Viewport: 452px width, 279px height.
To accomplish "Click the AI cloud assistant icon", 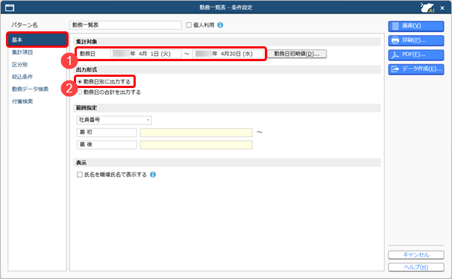I will click(x=427, y=7).
